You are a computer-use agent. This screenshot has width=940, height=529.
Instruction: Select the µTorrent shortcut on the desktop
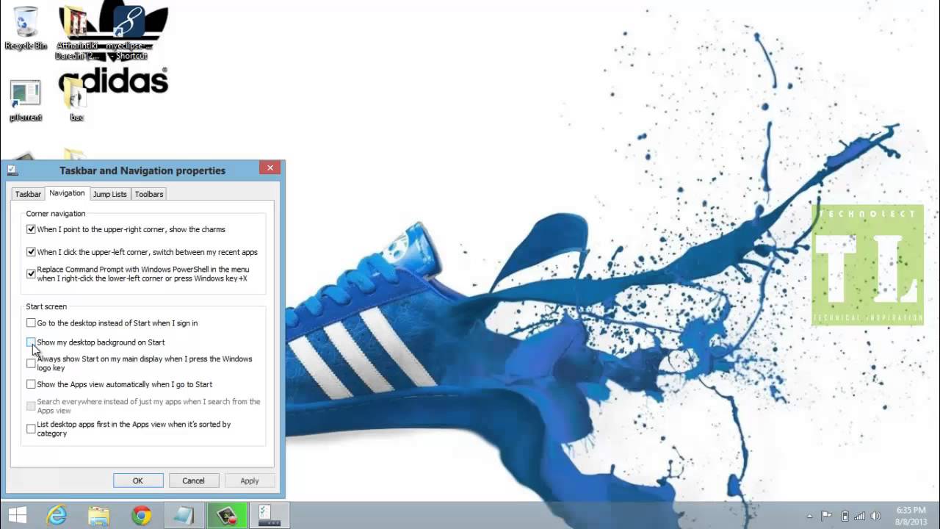click(26, 100)
